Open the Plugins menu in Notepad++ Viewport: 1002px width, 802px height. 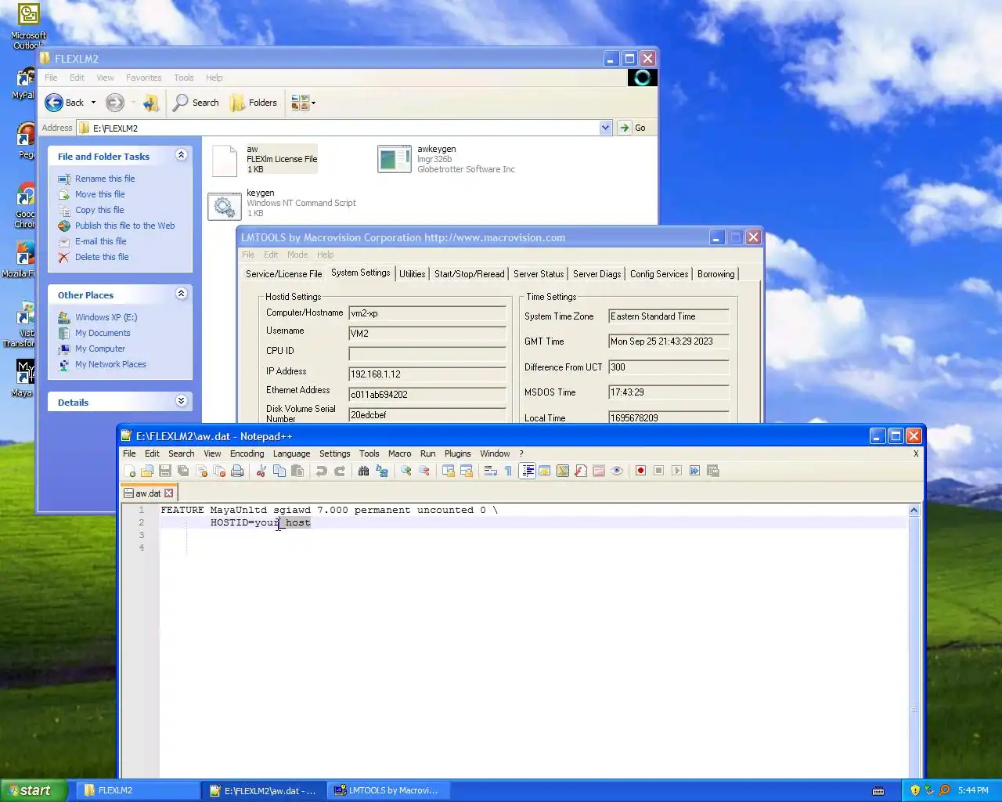[x=457, y=453]
